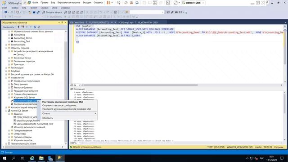Select the Resource Governor node
Viewport: 288px width, 162px height.
point(23,88)
